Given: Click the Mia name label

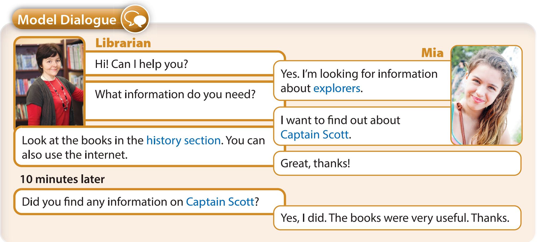Looking at the screenshot, I should 432,53.
